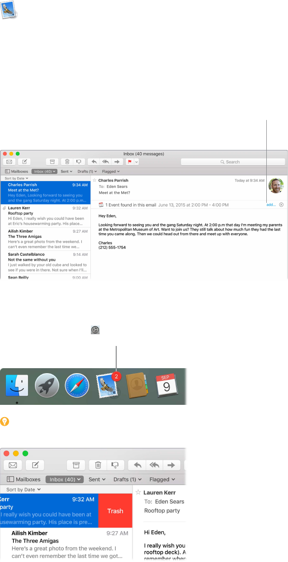288x562 pixels.
Task: Click Reply All in the upper Mail window
Action: [x=105, y=162]
